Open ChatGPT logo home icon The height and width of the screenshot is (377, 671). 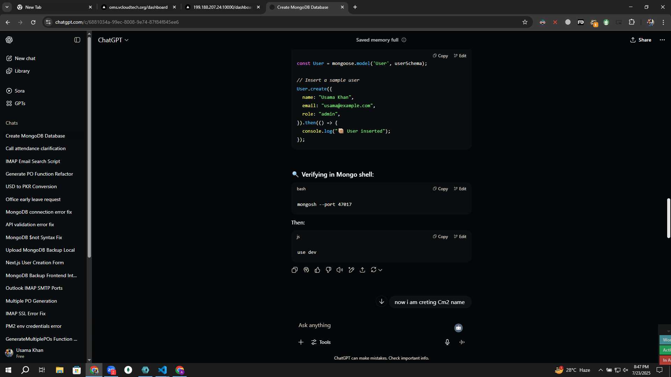tap(9, 40)
